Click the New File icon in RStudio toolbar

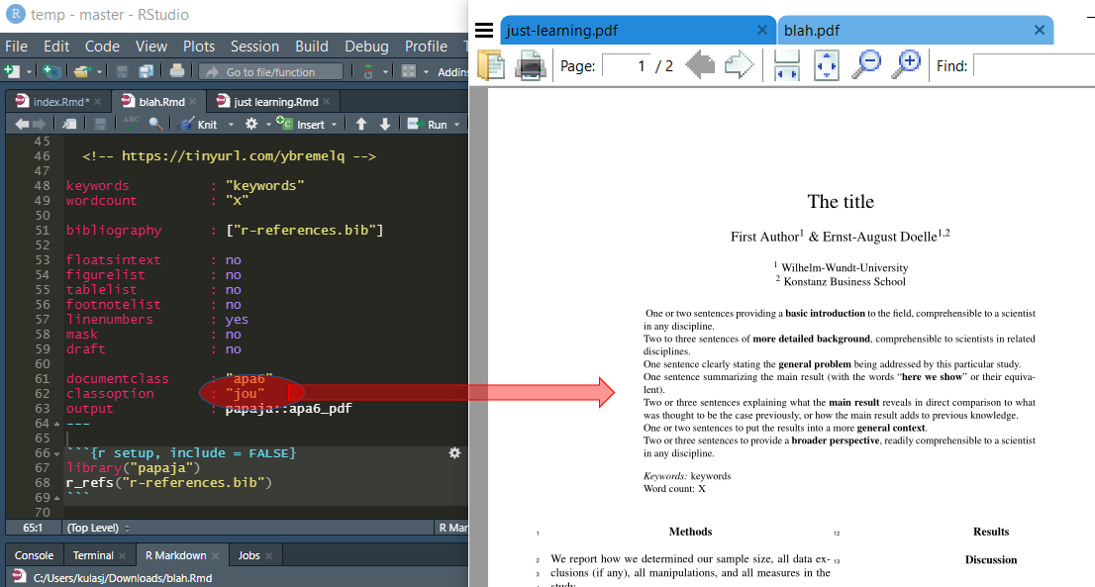pyautogui.click(x=11, y=71)
